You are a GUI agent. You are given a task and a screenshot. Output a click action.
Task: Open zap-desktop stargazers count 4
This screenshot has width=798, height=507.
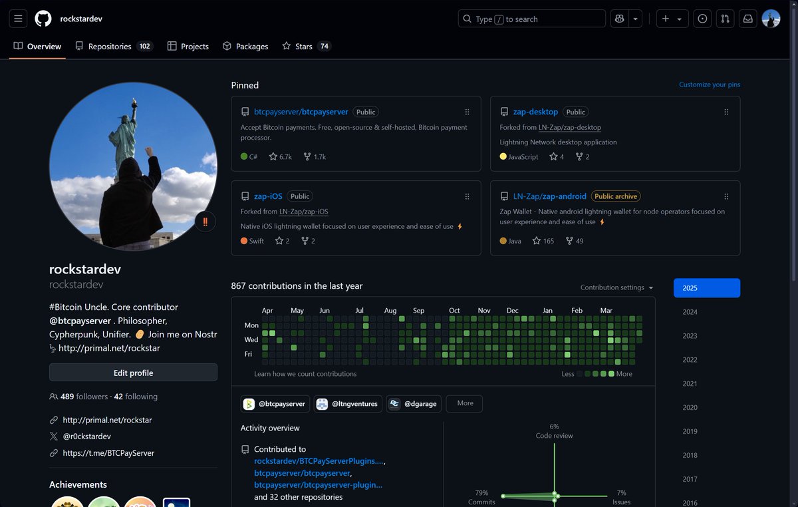point(557,156)
